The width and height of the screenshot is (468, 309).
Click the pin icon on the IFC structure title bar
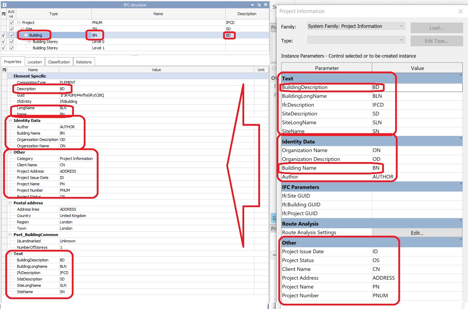(259, 5)
